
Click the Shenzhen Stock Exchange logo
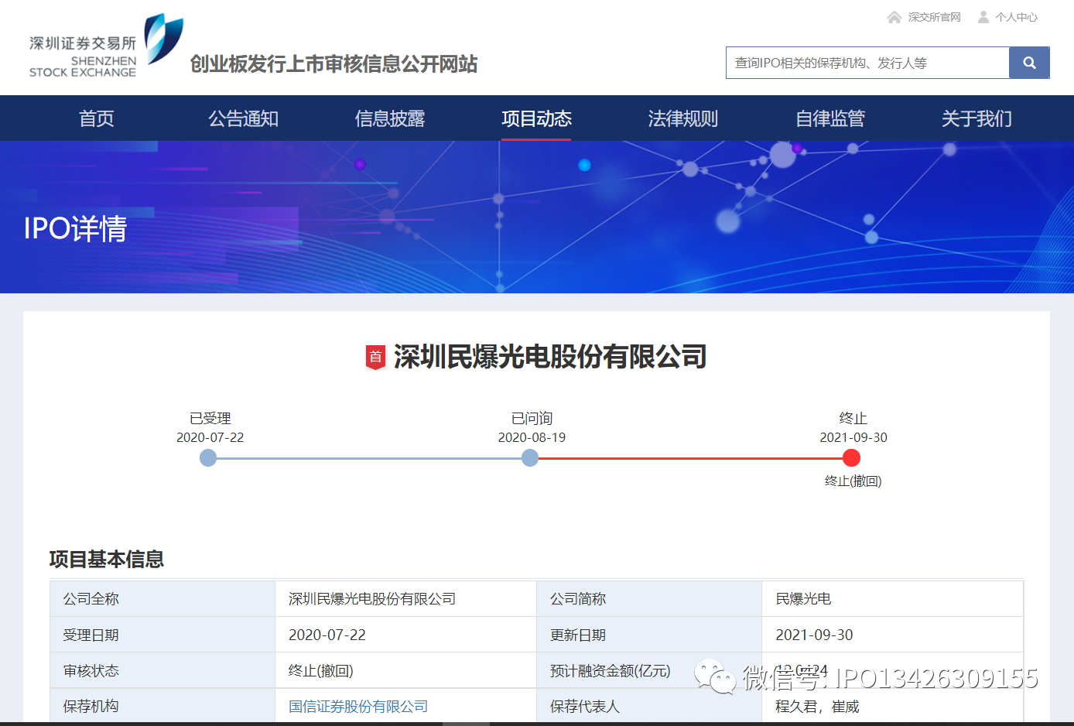[x=106, y=46]
